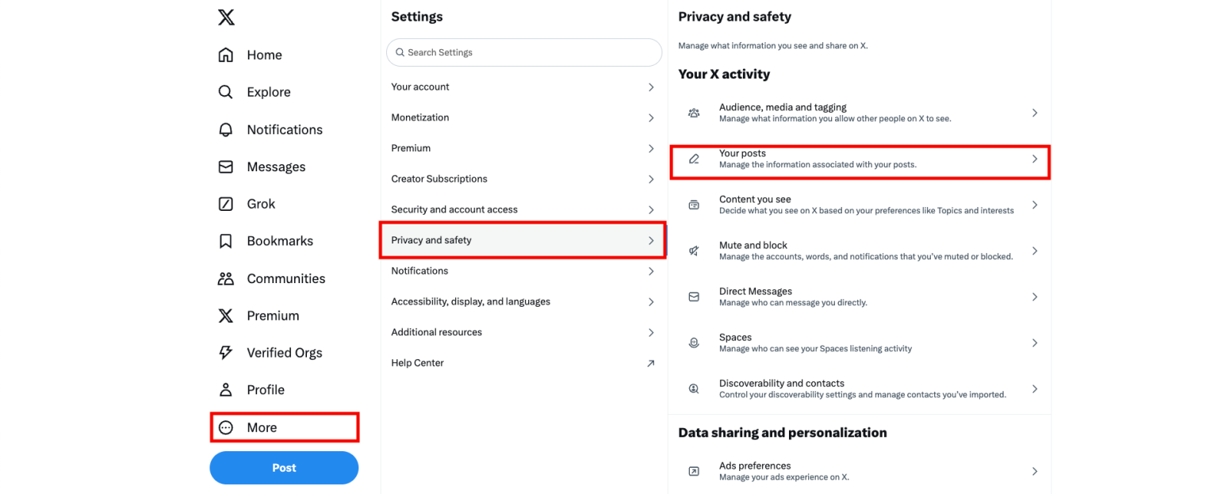Expand Direct Messages chevron

pos(1034,297)
